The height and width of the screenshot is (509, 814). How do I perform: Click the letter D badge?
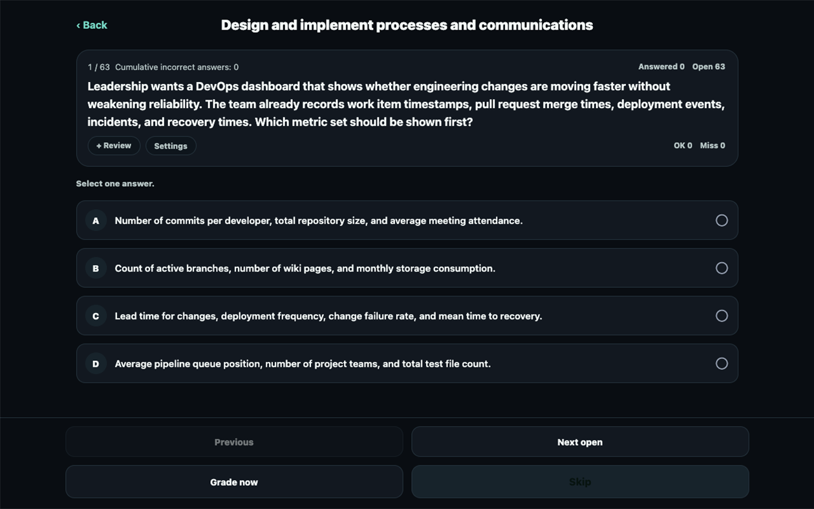coord(96,363)
